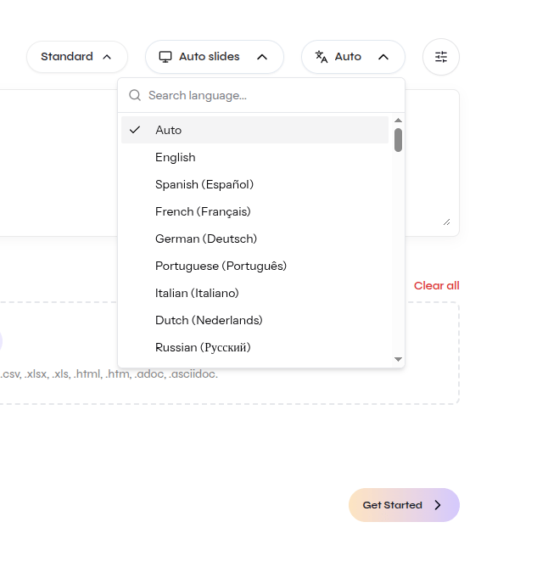Grab the textarea resize handle
Viewport: 548px width, 567px height.
[x=446, y=222]
